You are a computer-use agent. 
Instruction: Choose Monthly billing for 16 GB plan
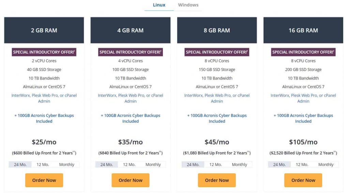[x=326, y=164]
